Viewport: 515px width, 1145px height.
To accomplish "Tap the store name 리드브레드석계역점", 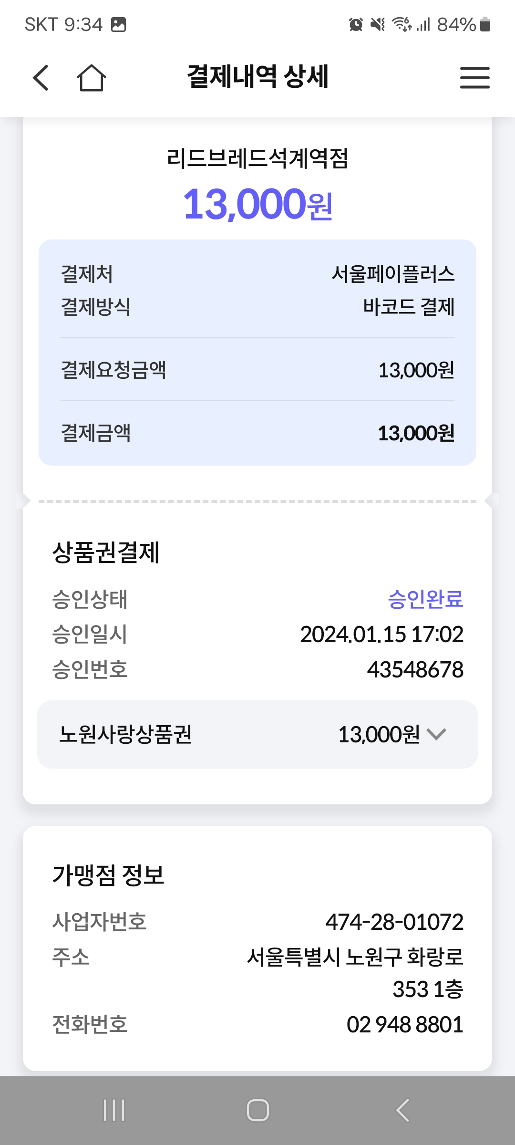I will [x=257, y=158].
